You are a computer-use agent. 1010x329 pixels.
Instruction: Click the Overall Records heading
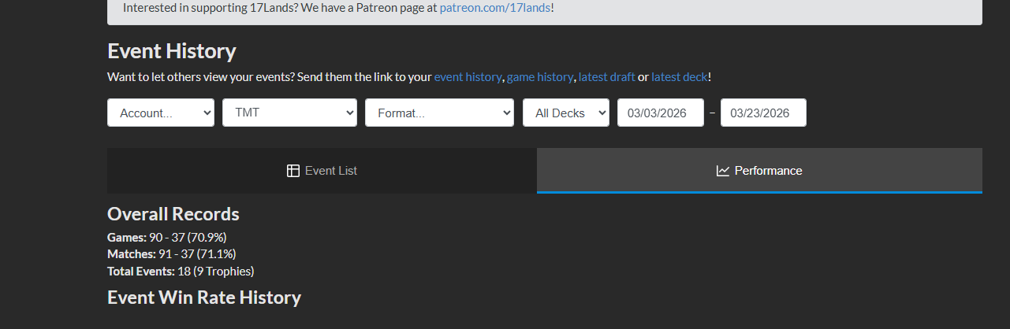click(x=173, y=214)
